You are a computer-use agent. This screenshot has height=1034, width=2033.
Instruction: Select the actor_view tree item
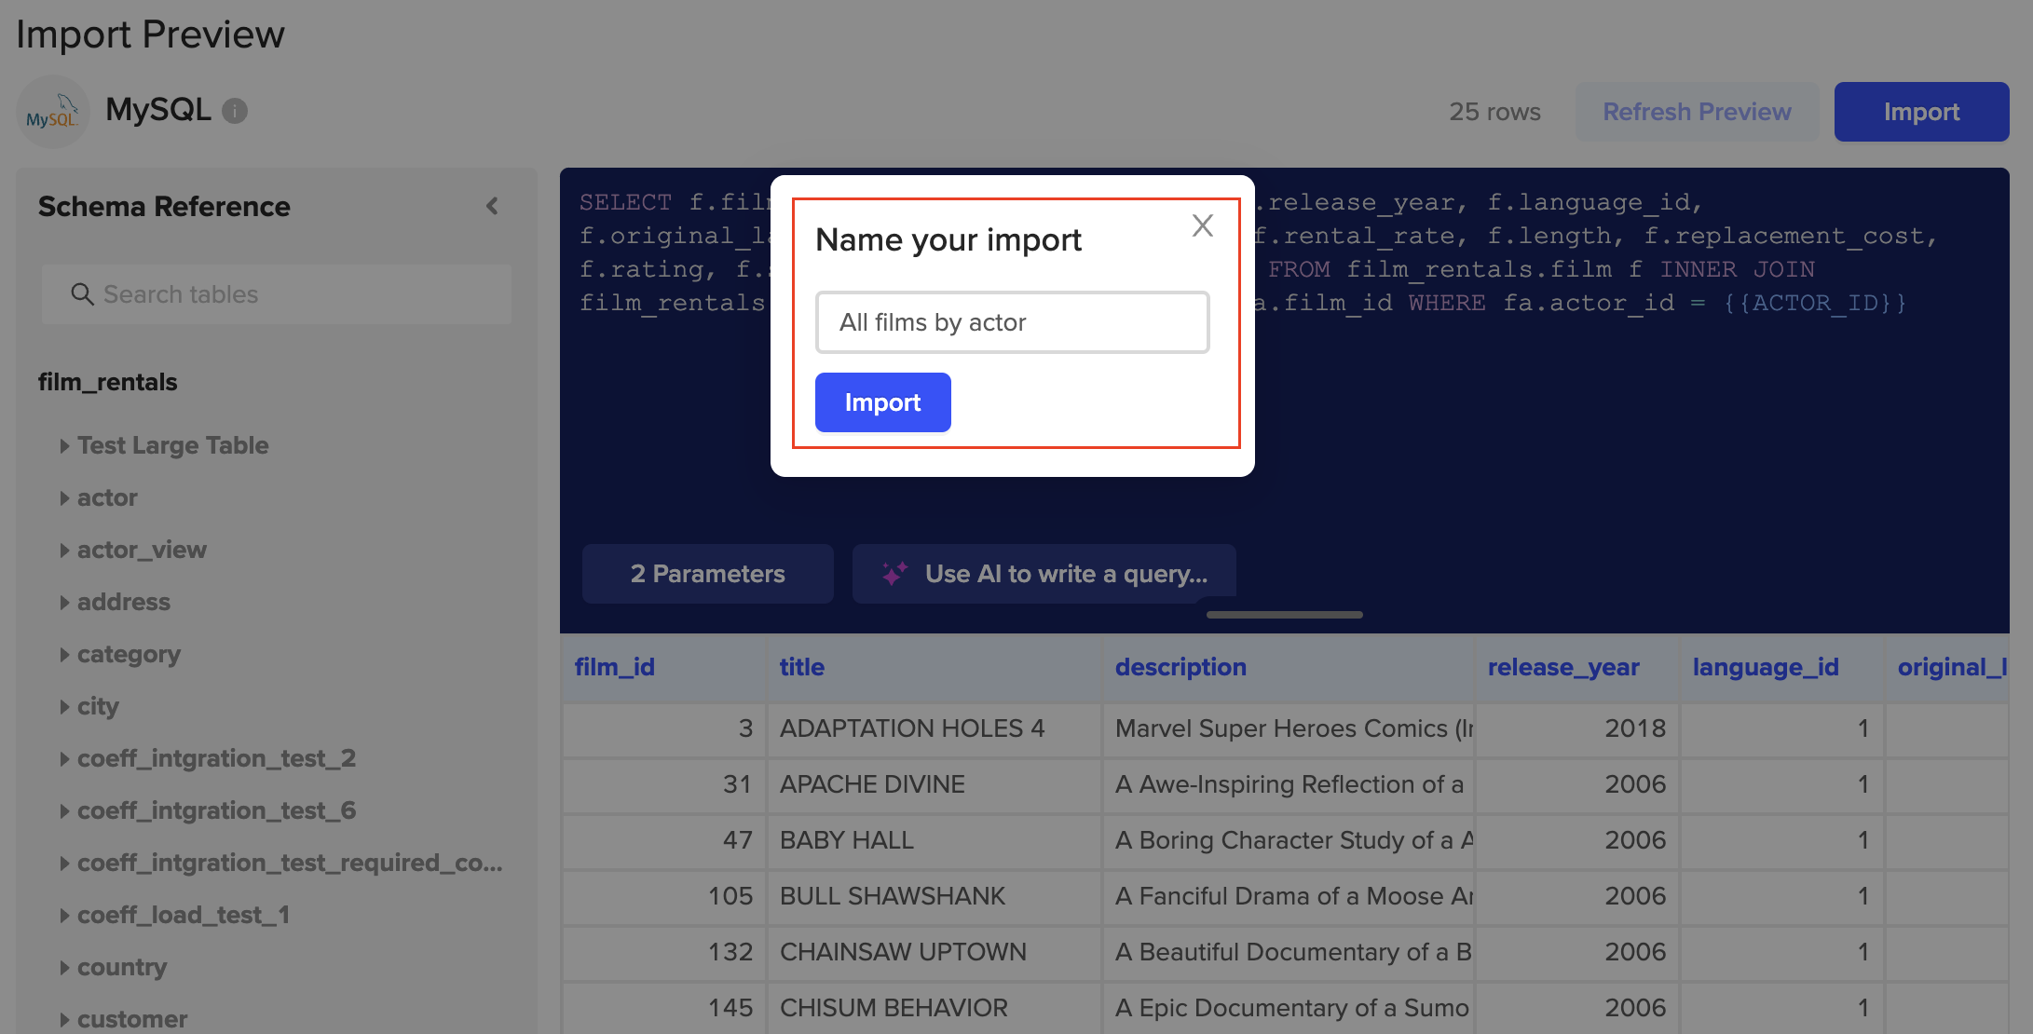(142, 550)
